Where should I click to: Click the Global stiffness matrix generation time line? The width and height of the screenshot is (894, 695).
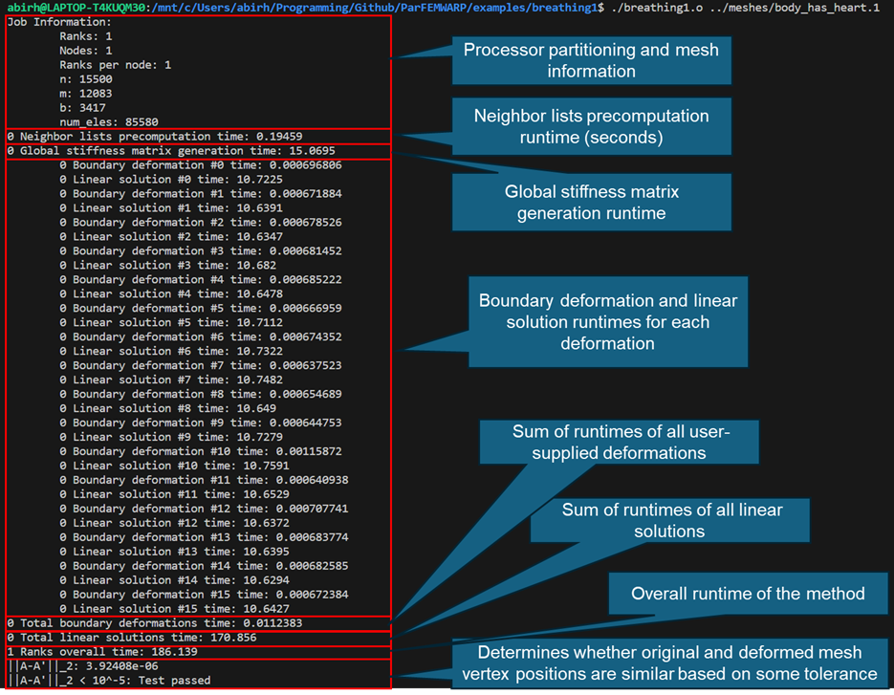[x=170, y=151]
